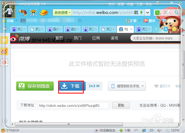Open the @ mail sidebar icon
This screenshot has width=185, height=133.
[x=4, y=62]
